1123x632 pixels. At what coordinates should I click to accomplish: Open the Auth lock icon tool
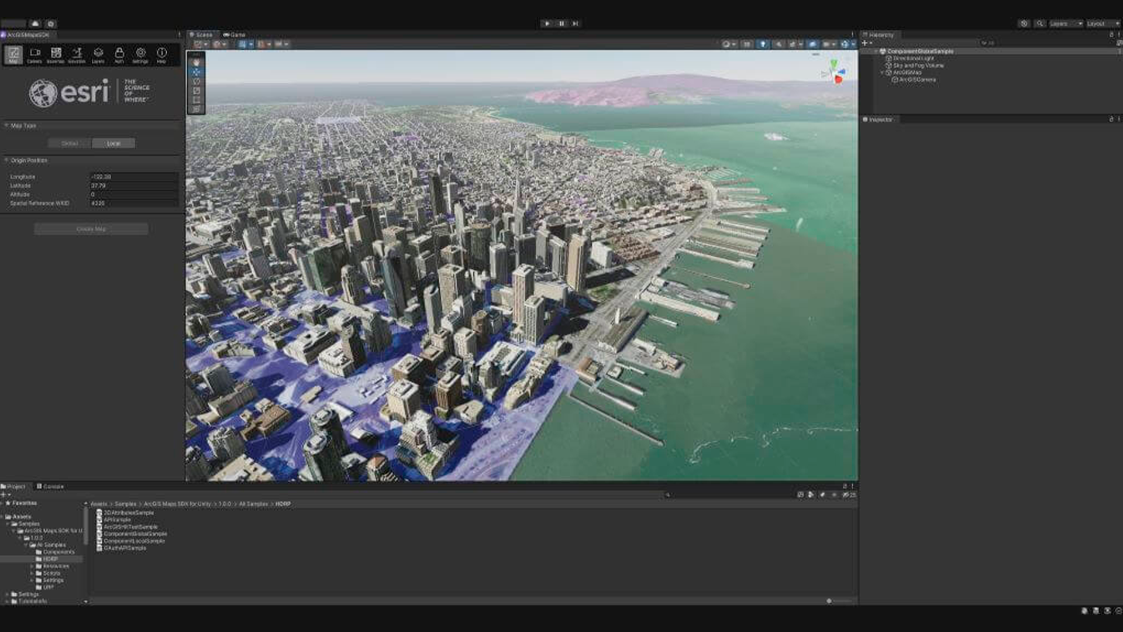coord(119,55)
